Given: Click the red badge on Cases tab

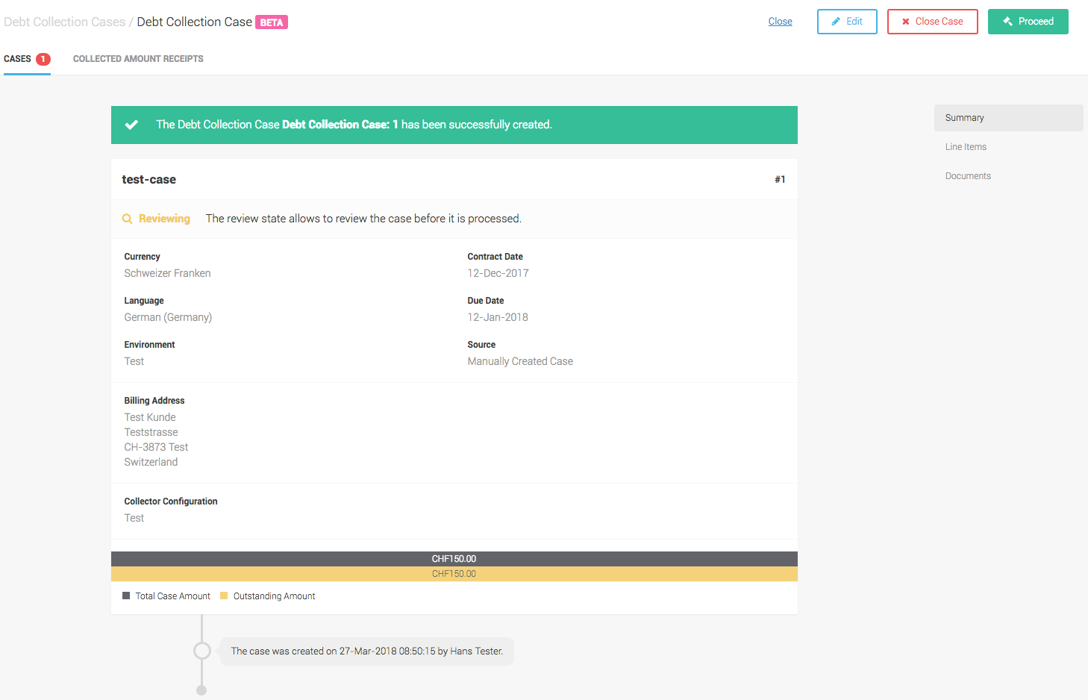Looking at the screenshot, I should [43, 59].
